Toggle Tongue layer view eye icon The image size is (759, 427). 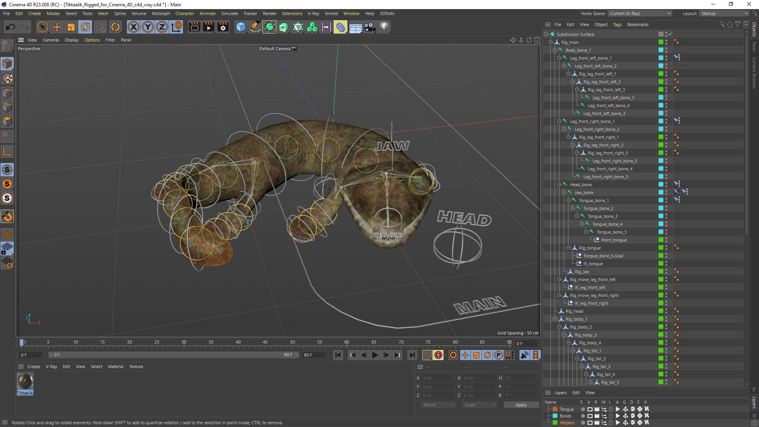[x=590, y=409]
